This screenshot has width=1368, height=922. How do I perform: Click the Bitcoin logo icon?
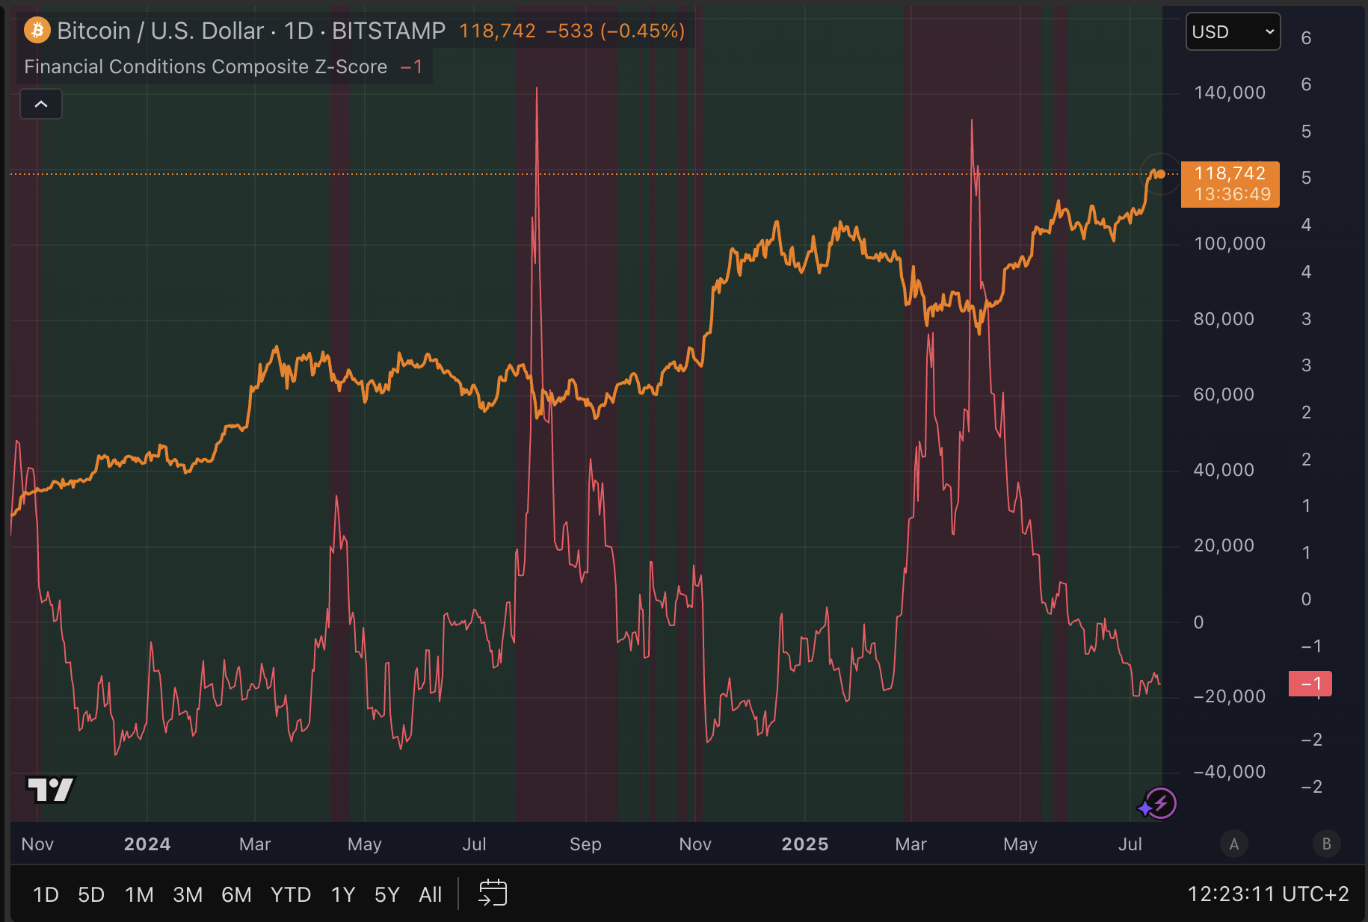coord(37,31)
